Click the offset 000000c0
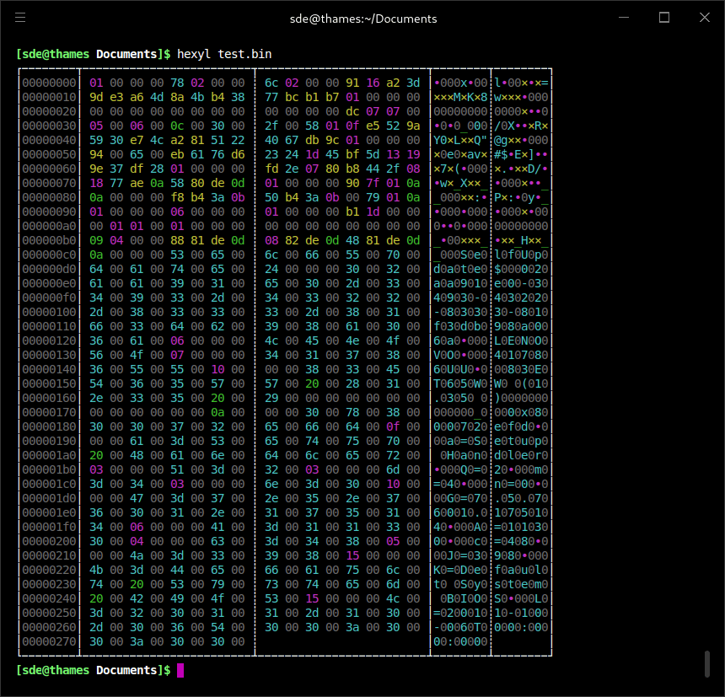This screenshot has height=697, width=725. pos(49,255)
